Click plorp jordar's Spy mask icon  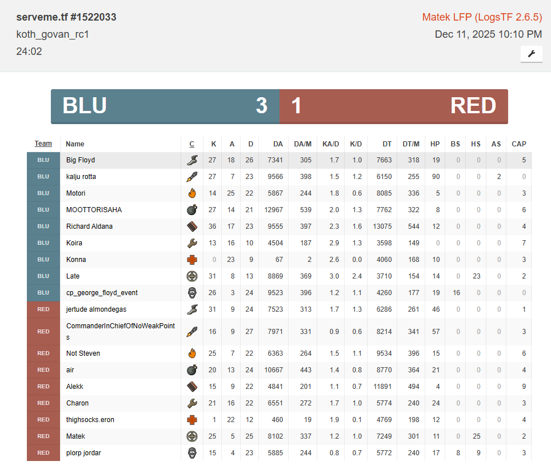pos(192,453)
